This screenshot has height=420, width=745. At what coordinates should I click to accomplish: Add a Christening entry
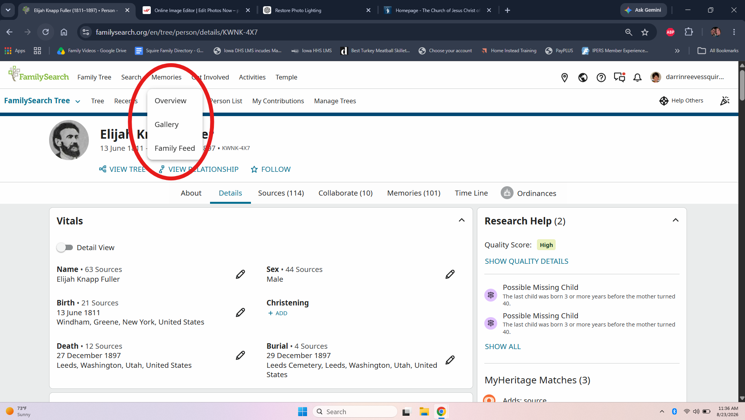(277, 313)
